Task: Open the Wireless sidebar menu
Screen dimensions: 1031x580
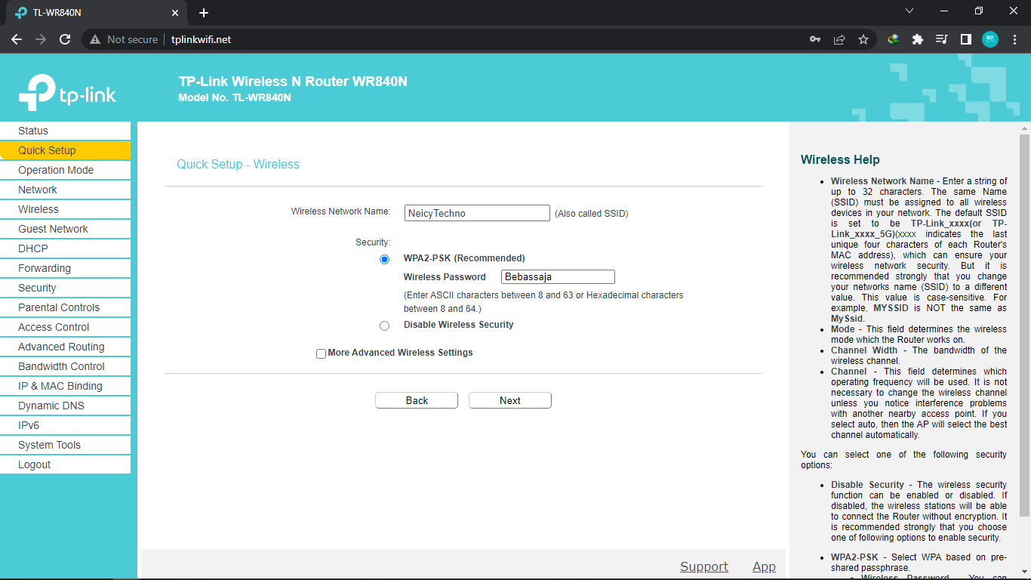Action: point(65,209)
